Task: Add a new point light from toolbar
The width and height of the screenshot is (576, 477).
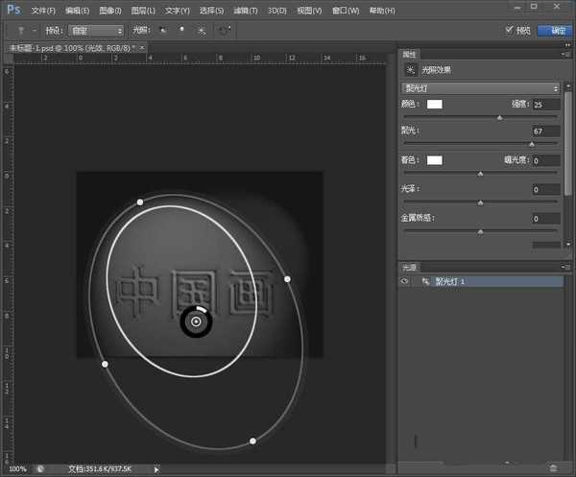Action: [x=182, y=30]
